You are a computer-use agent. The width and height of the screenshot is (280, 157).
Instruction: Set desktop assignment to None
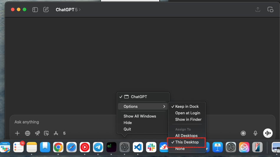point(187,149)
